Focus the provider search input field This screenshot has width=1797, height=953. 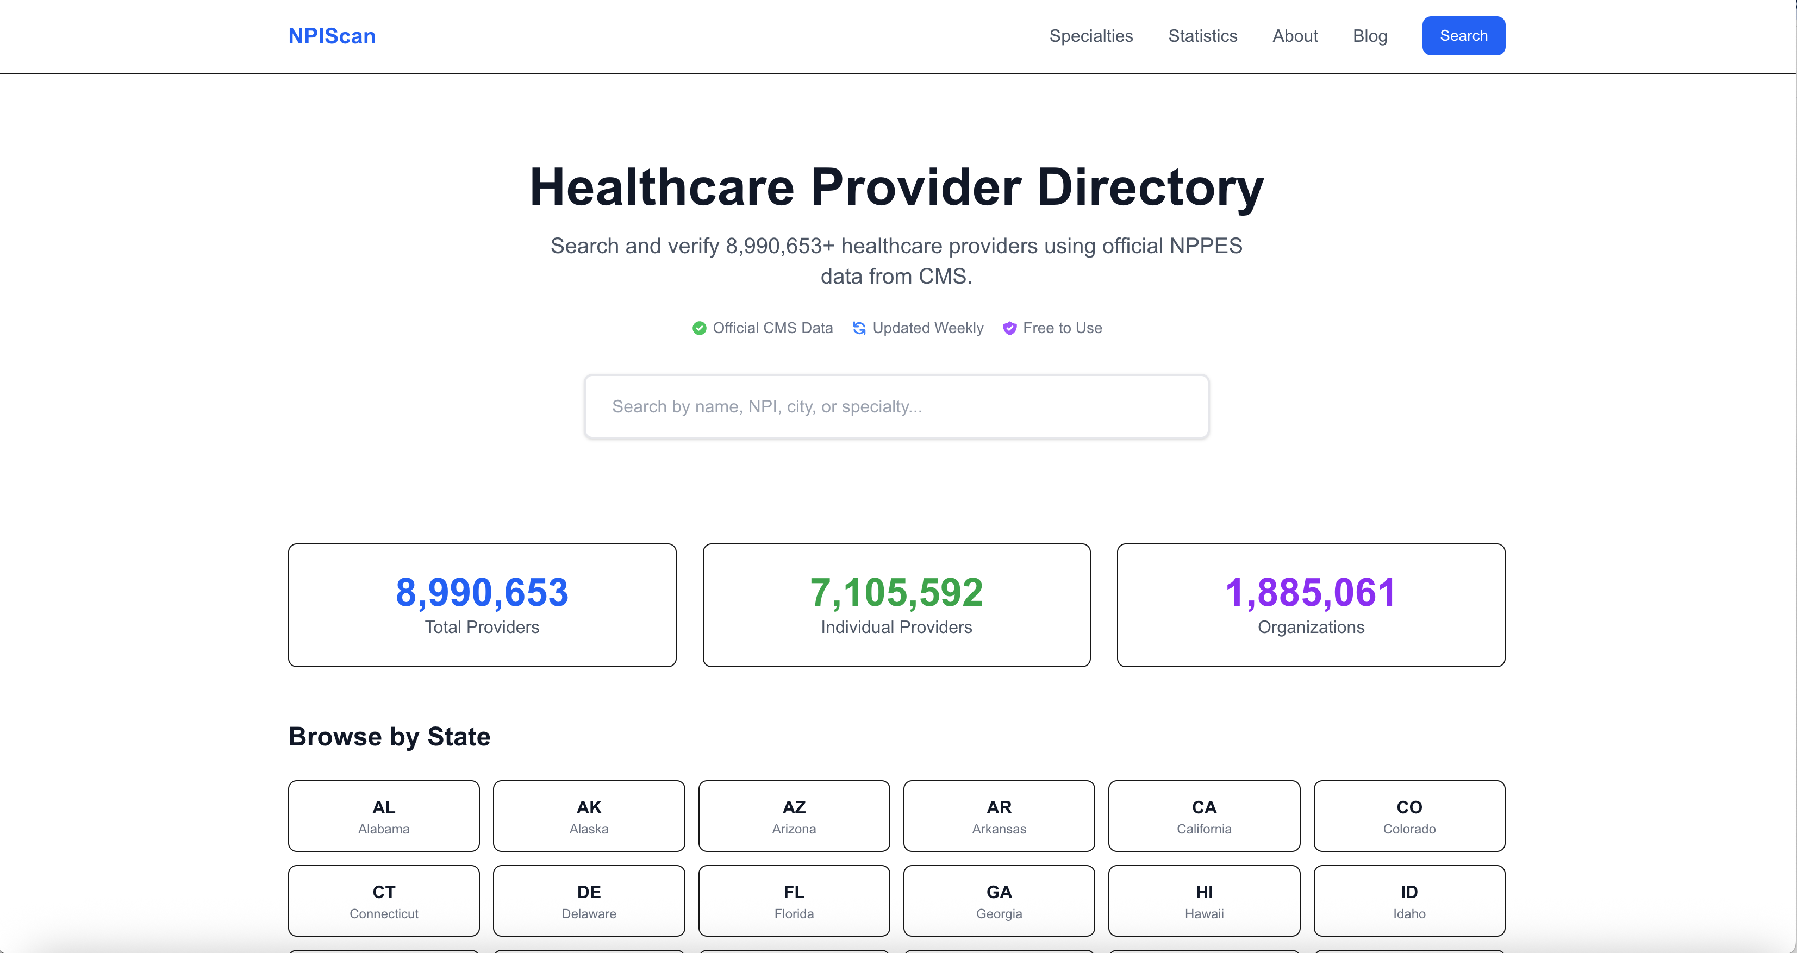coord(896,406)
